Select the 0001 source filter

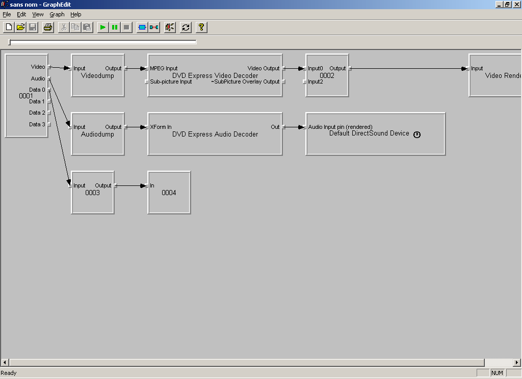[27, 96]
